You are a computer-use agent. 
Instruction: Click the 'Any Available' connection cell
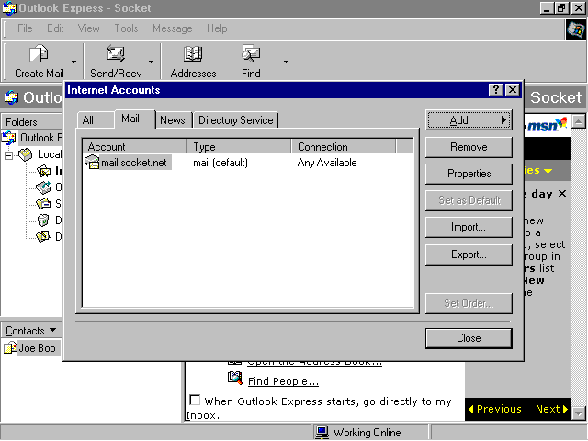327,163
